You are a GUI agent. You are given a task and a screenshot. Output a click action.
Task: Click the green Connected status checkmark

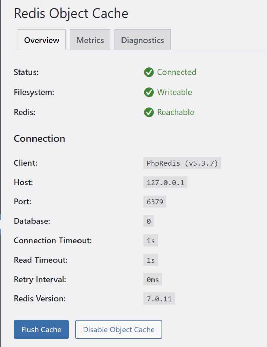click(x=149, y=72)
